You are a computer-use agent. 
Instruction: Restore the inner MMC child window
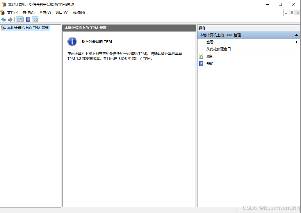pos(292,13)
